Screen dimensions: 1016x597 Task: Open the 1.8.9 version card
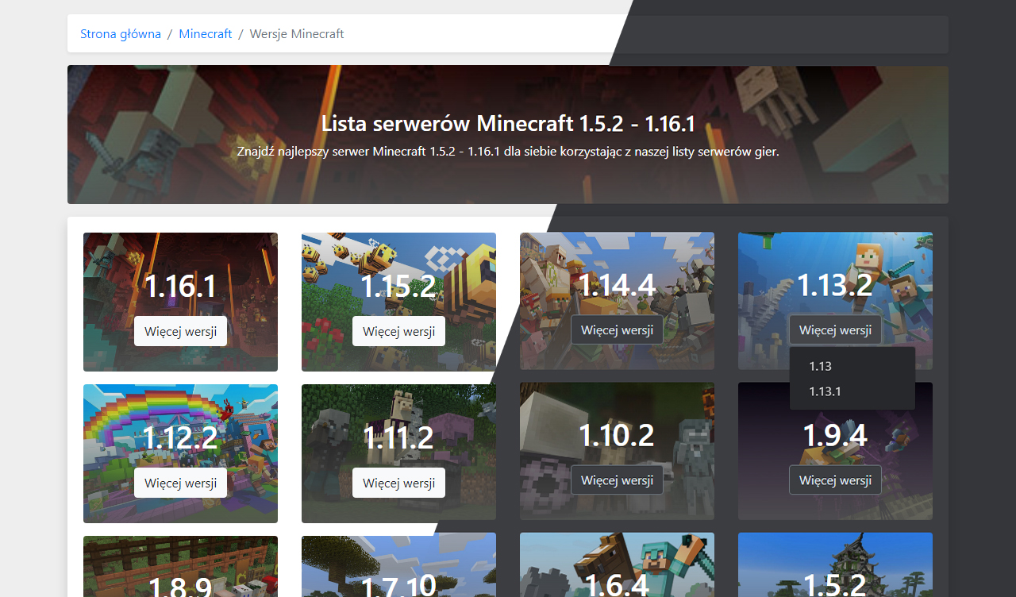pos(180,586)
